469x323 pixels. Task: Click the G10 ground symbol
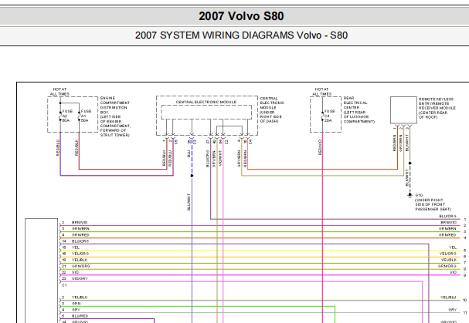(410, 195)
